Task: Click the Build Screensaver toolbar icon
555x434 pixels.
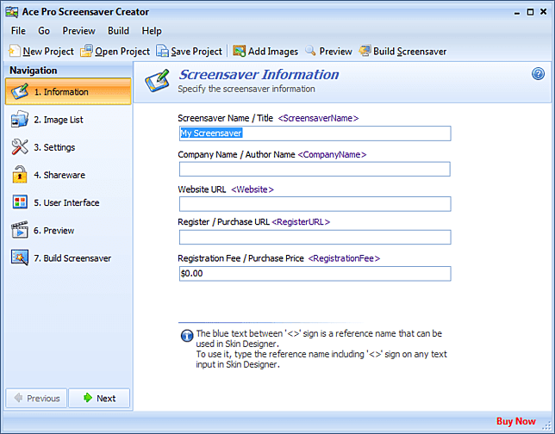Action: pos(365,51)
